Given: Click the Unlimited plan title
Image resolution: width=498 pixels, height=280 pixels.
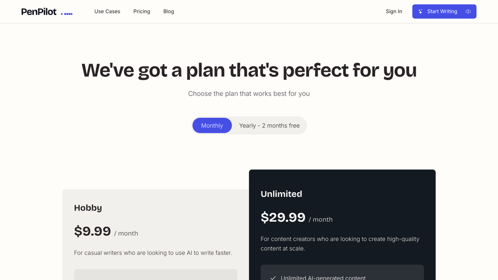Looking at the screenshot, I should click(x=281, y=194).
